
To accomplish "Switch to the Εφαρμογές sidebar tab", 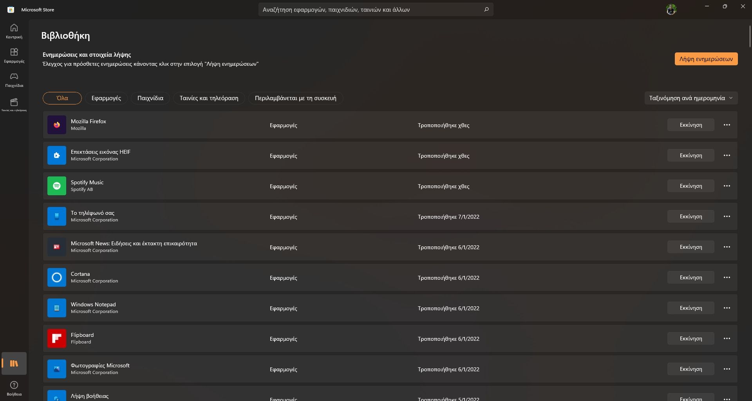I will (14, 55).
